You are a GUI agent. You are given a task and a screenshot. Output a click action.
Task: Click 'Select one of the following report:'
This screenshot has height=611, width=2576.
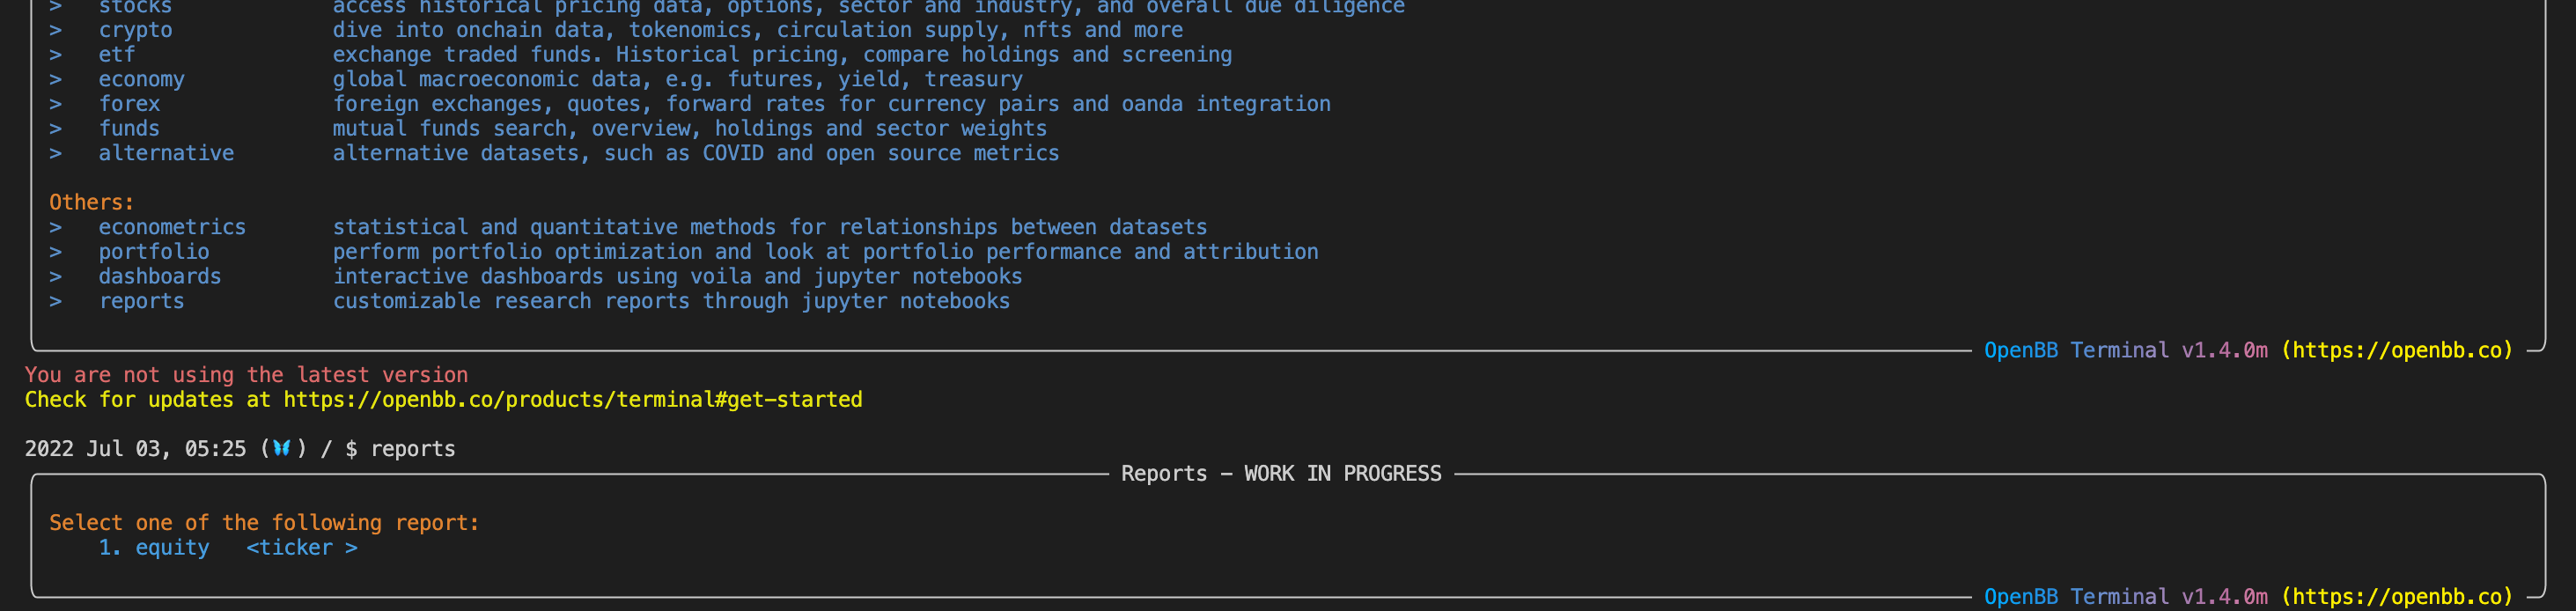[x=264, y=523]
